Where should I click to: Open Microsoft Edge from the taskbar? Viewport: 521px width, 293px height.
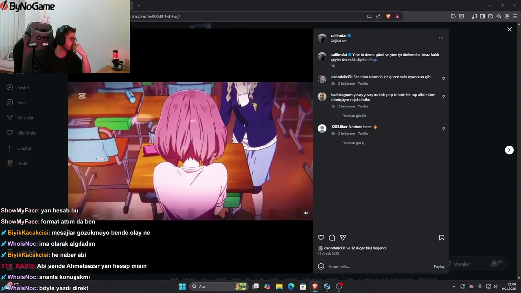point(291,286)
